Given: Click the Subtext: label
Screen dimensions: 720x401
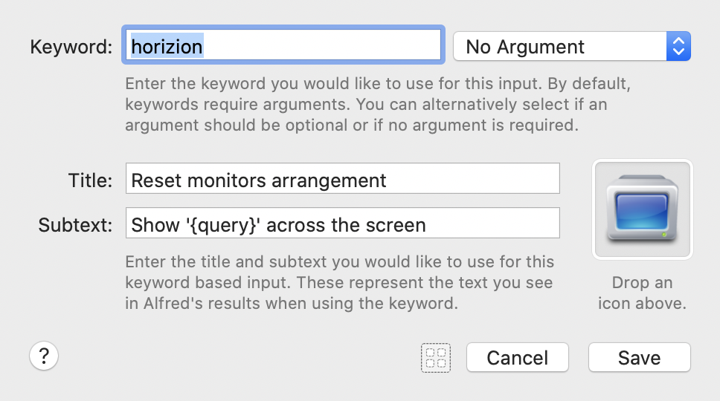Looking at the screenshot, I should point(75,225).
